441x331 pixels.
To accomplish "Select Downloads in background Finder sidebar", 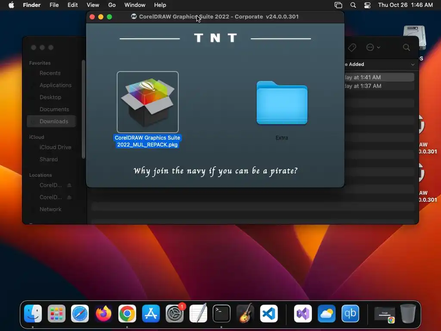I will tap(52, 121).
